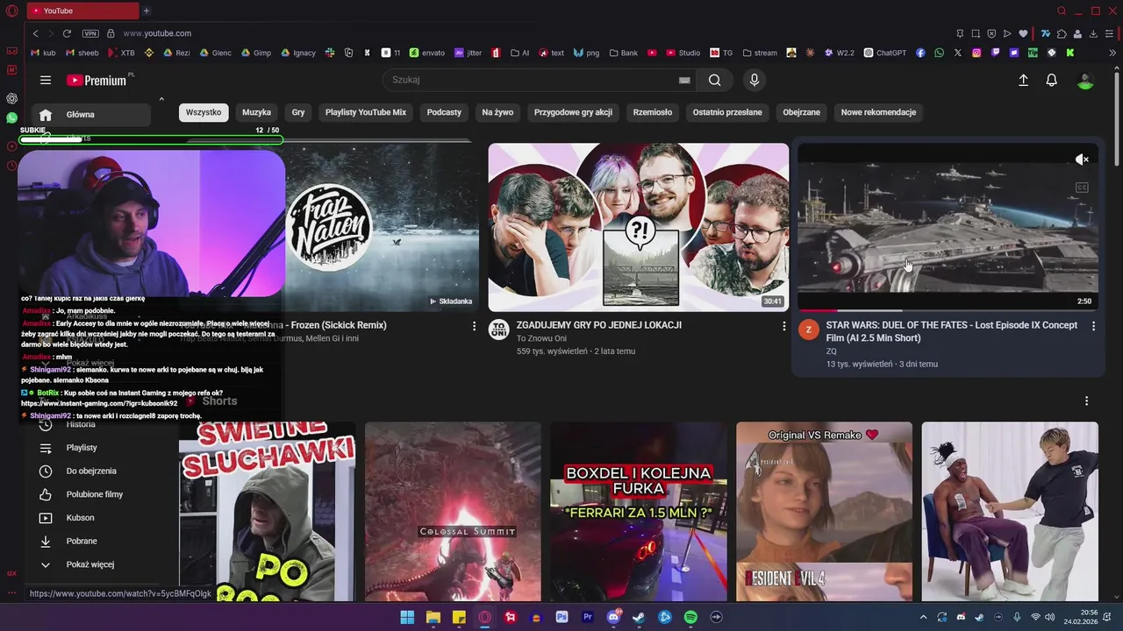The image size is (1123, 631).
Task: Select the Wszystko filter chip
Action: 204,112
